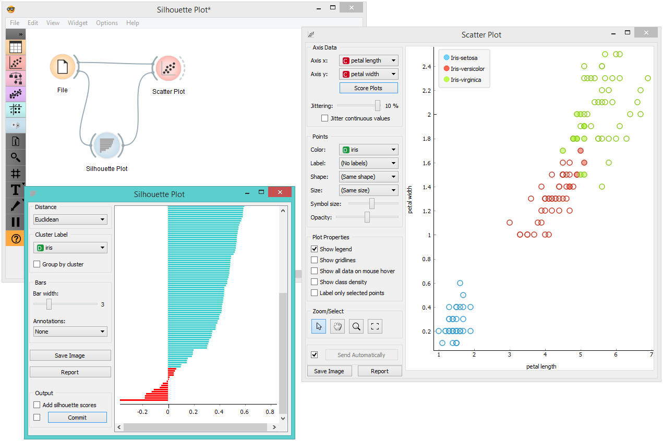The height and width of the screenshot is (441, 663).
Task: Open the Unsupervised category in the toolbox
Action: pos(16,126)
